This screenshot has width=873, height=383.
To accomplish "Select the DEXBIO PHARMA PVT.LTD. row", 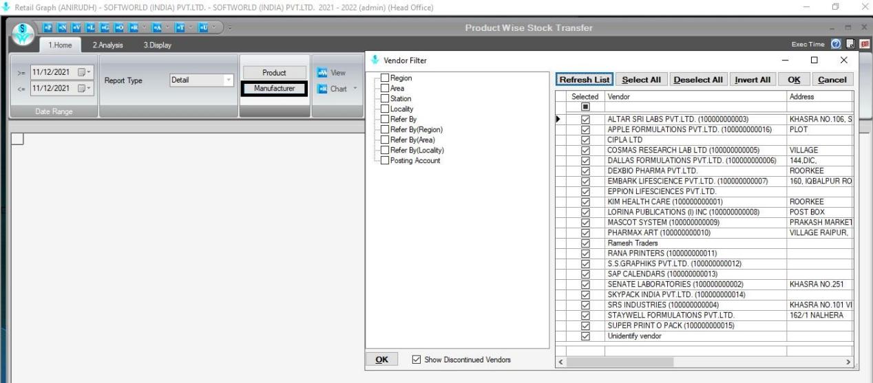I will click(704, 170).
